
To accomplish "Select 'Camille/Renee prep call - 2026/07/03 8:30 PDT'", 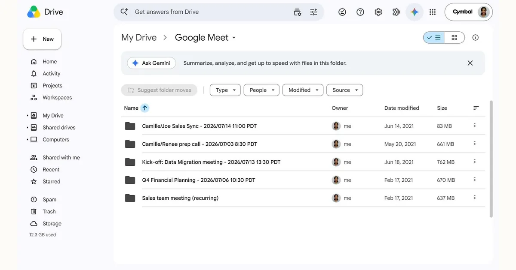I will point(200,144).
